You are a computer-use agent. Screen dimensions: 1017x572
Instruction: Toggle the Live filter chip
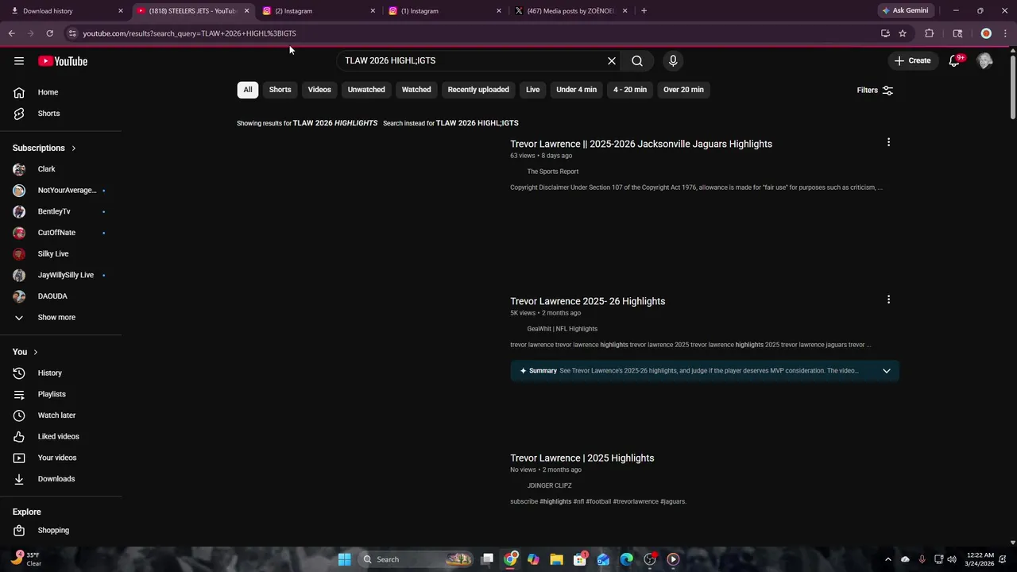(532, 90)
